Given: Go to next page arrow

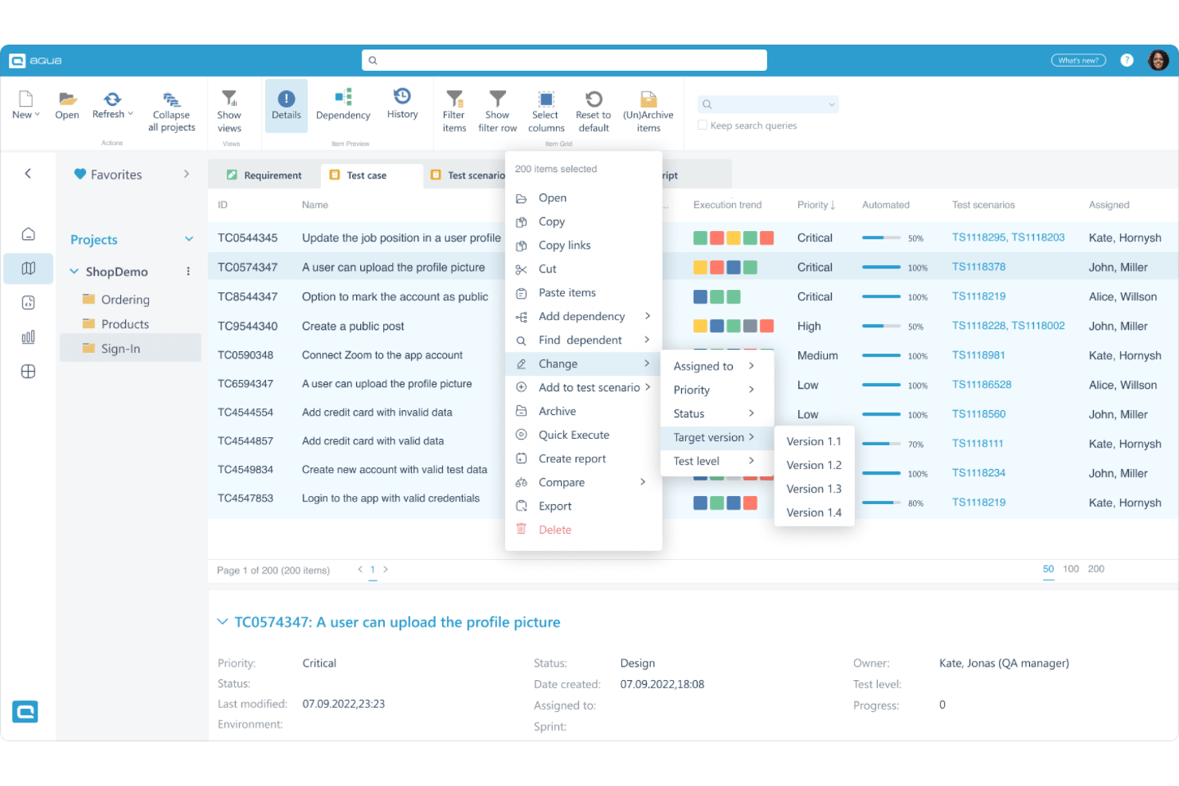Looking at the screenshot, I should [386, 569].
